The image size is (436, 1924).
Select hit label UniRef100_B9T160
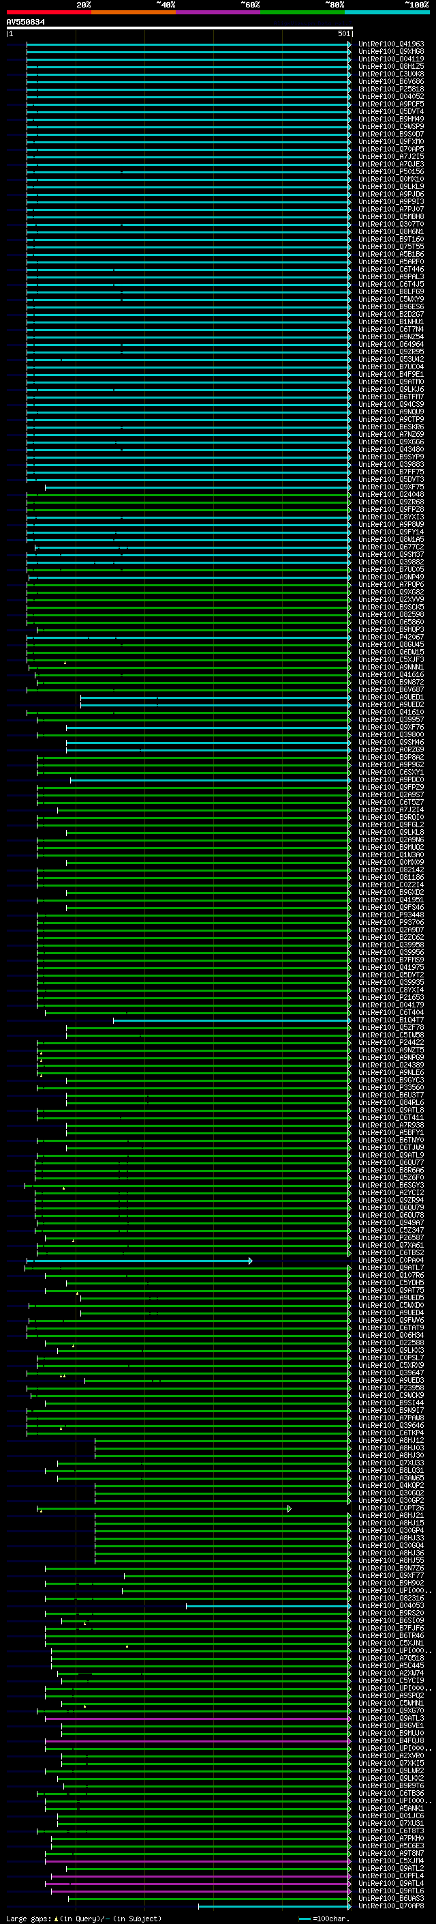(391, 239)
